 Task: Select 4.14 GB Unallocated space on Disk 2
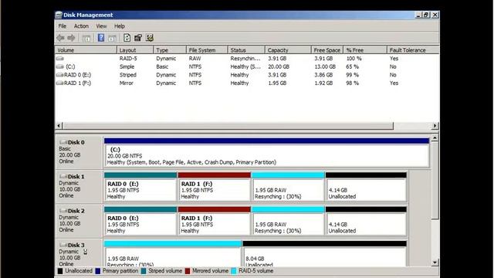(366, 222)
